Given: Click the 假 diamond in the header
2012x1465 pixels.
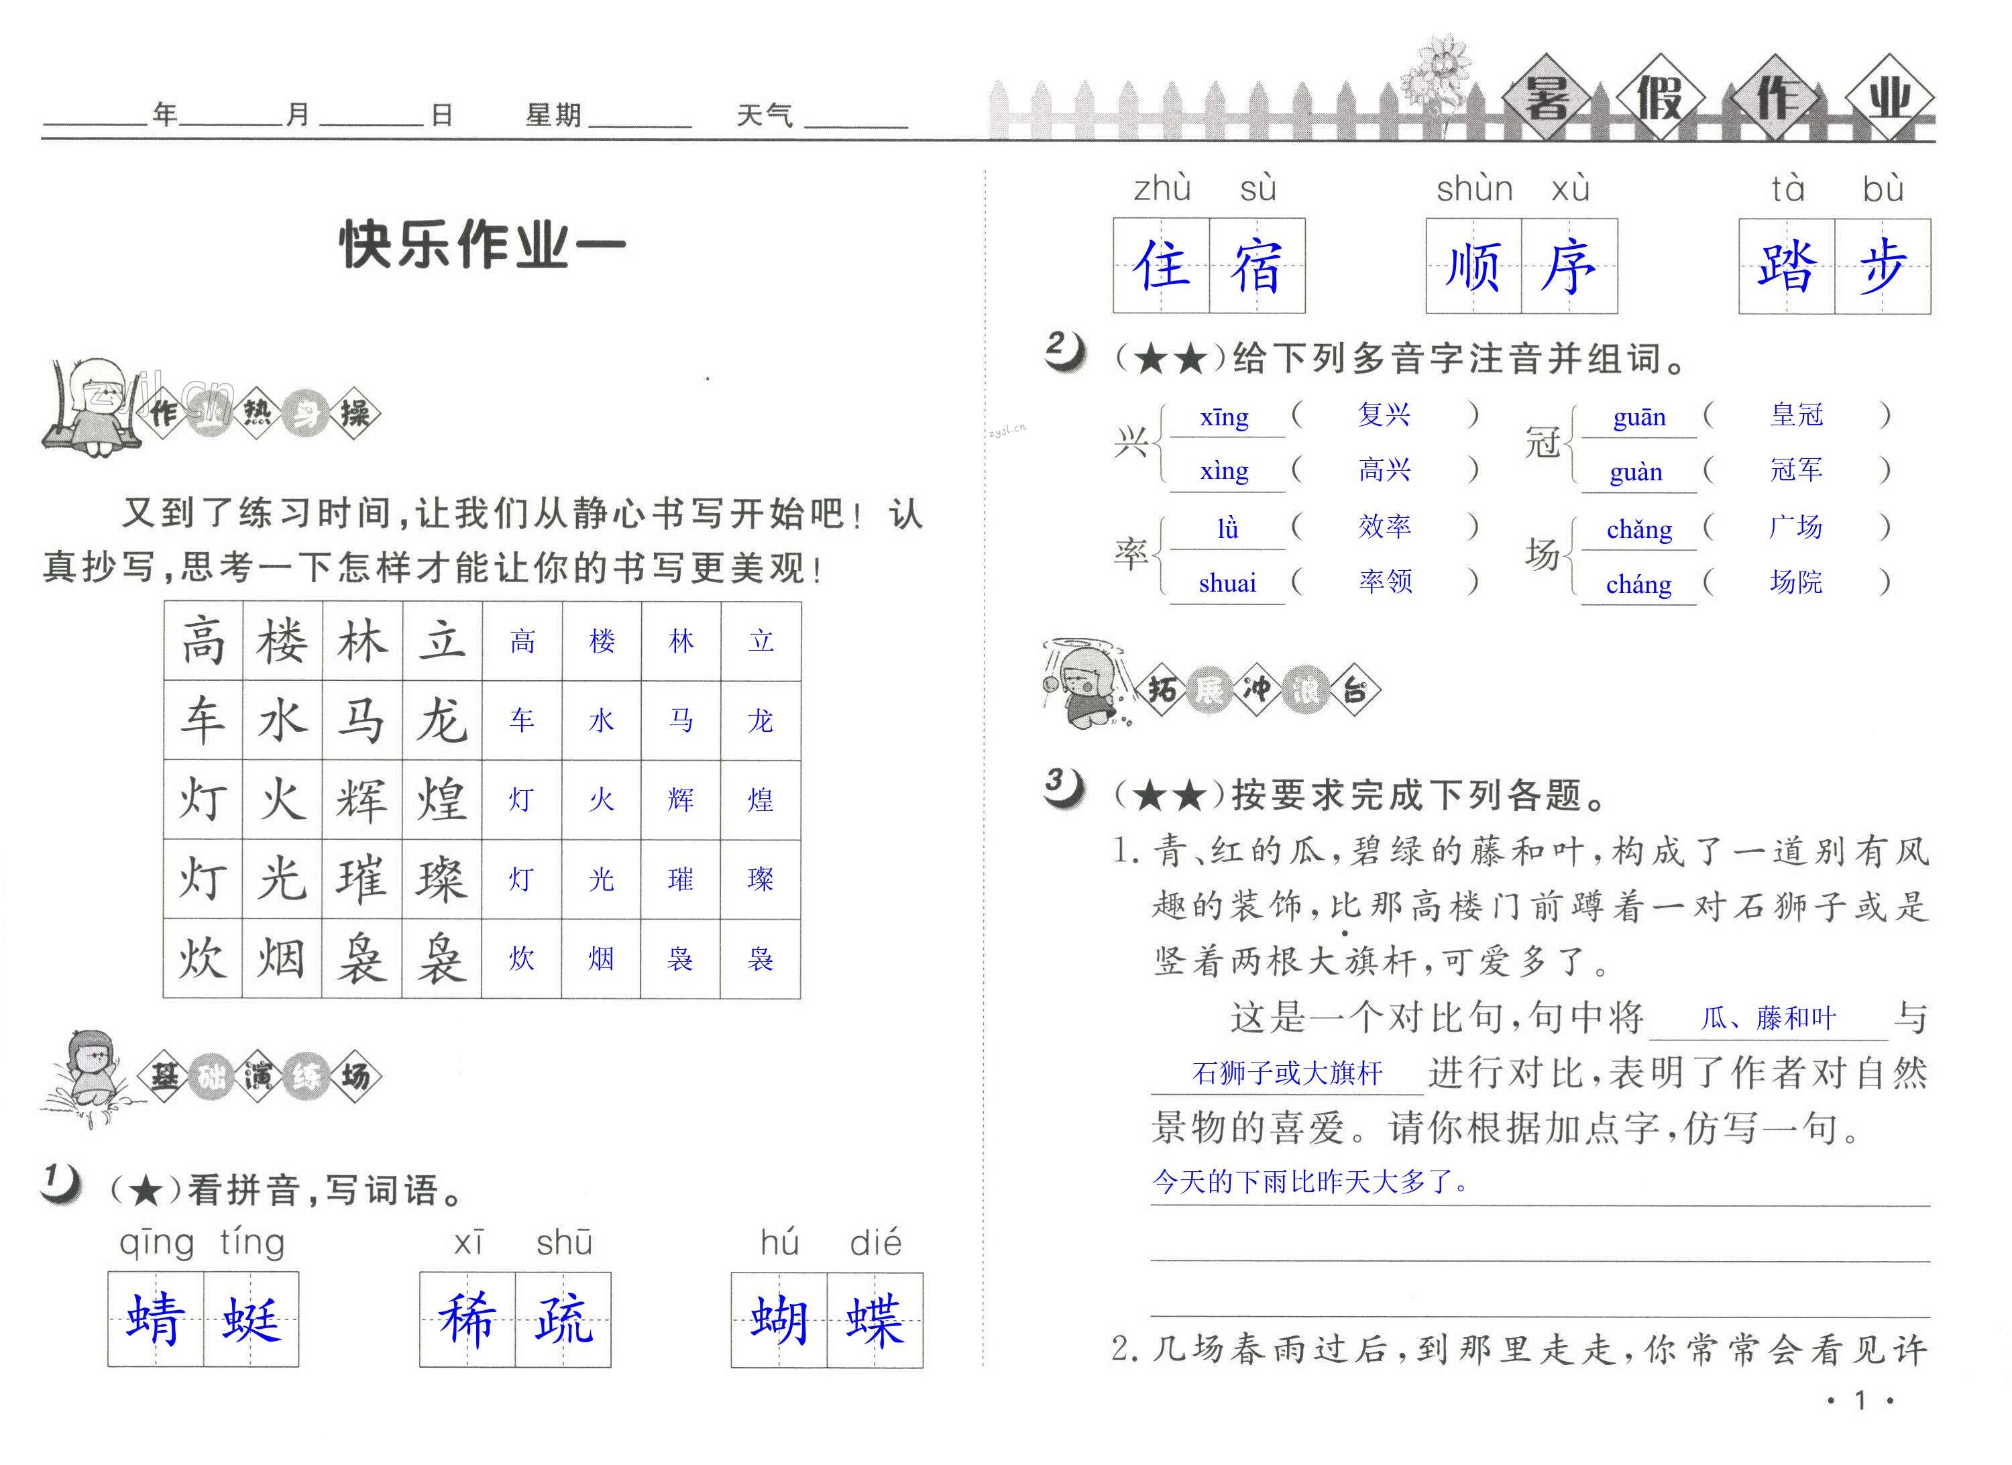Looking at the screenshot, I should pos(1661,98).
